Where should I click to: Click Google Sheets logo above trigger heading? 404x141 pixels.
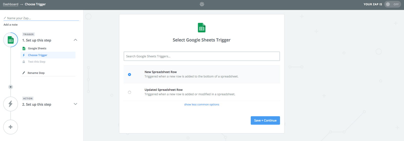(x=201, y=28)
